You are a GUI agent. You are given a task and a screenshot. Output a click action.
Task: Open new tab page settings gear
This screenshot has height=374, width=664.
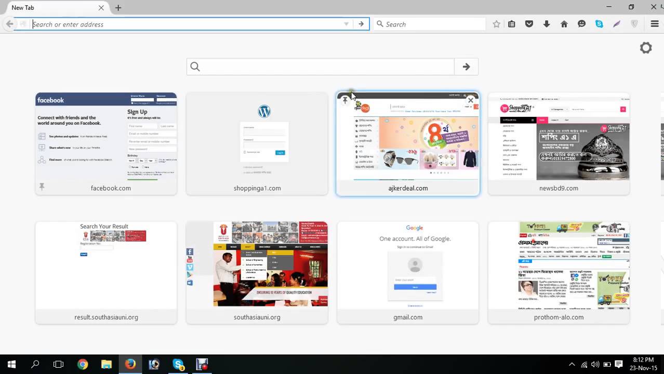(x=646, y=48)
